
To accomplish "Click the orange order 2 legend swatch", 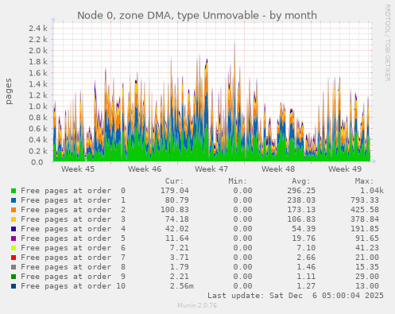I will click(x=14, y=210).
